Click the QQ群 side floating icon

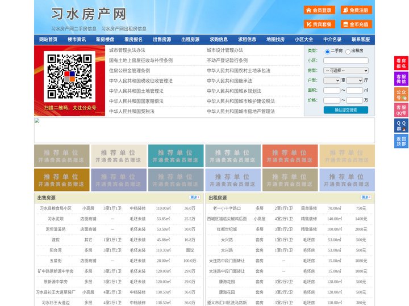401,126
